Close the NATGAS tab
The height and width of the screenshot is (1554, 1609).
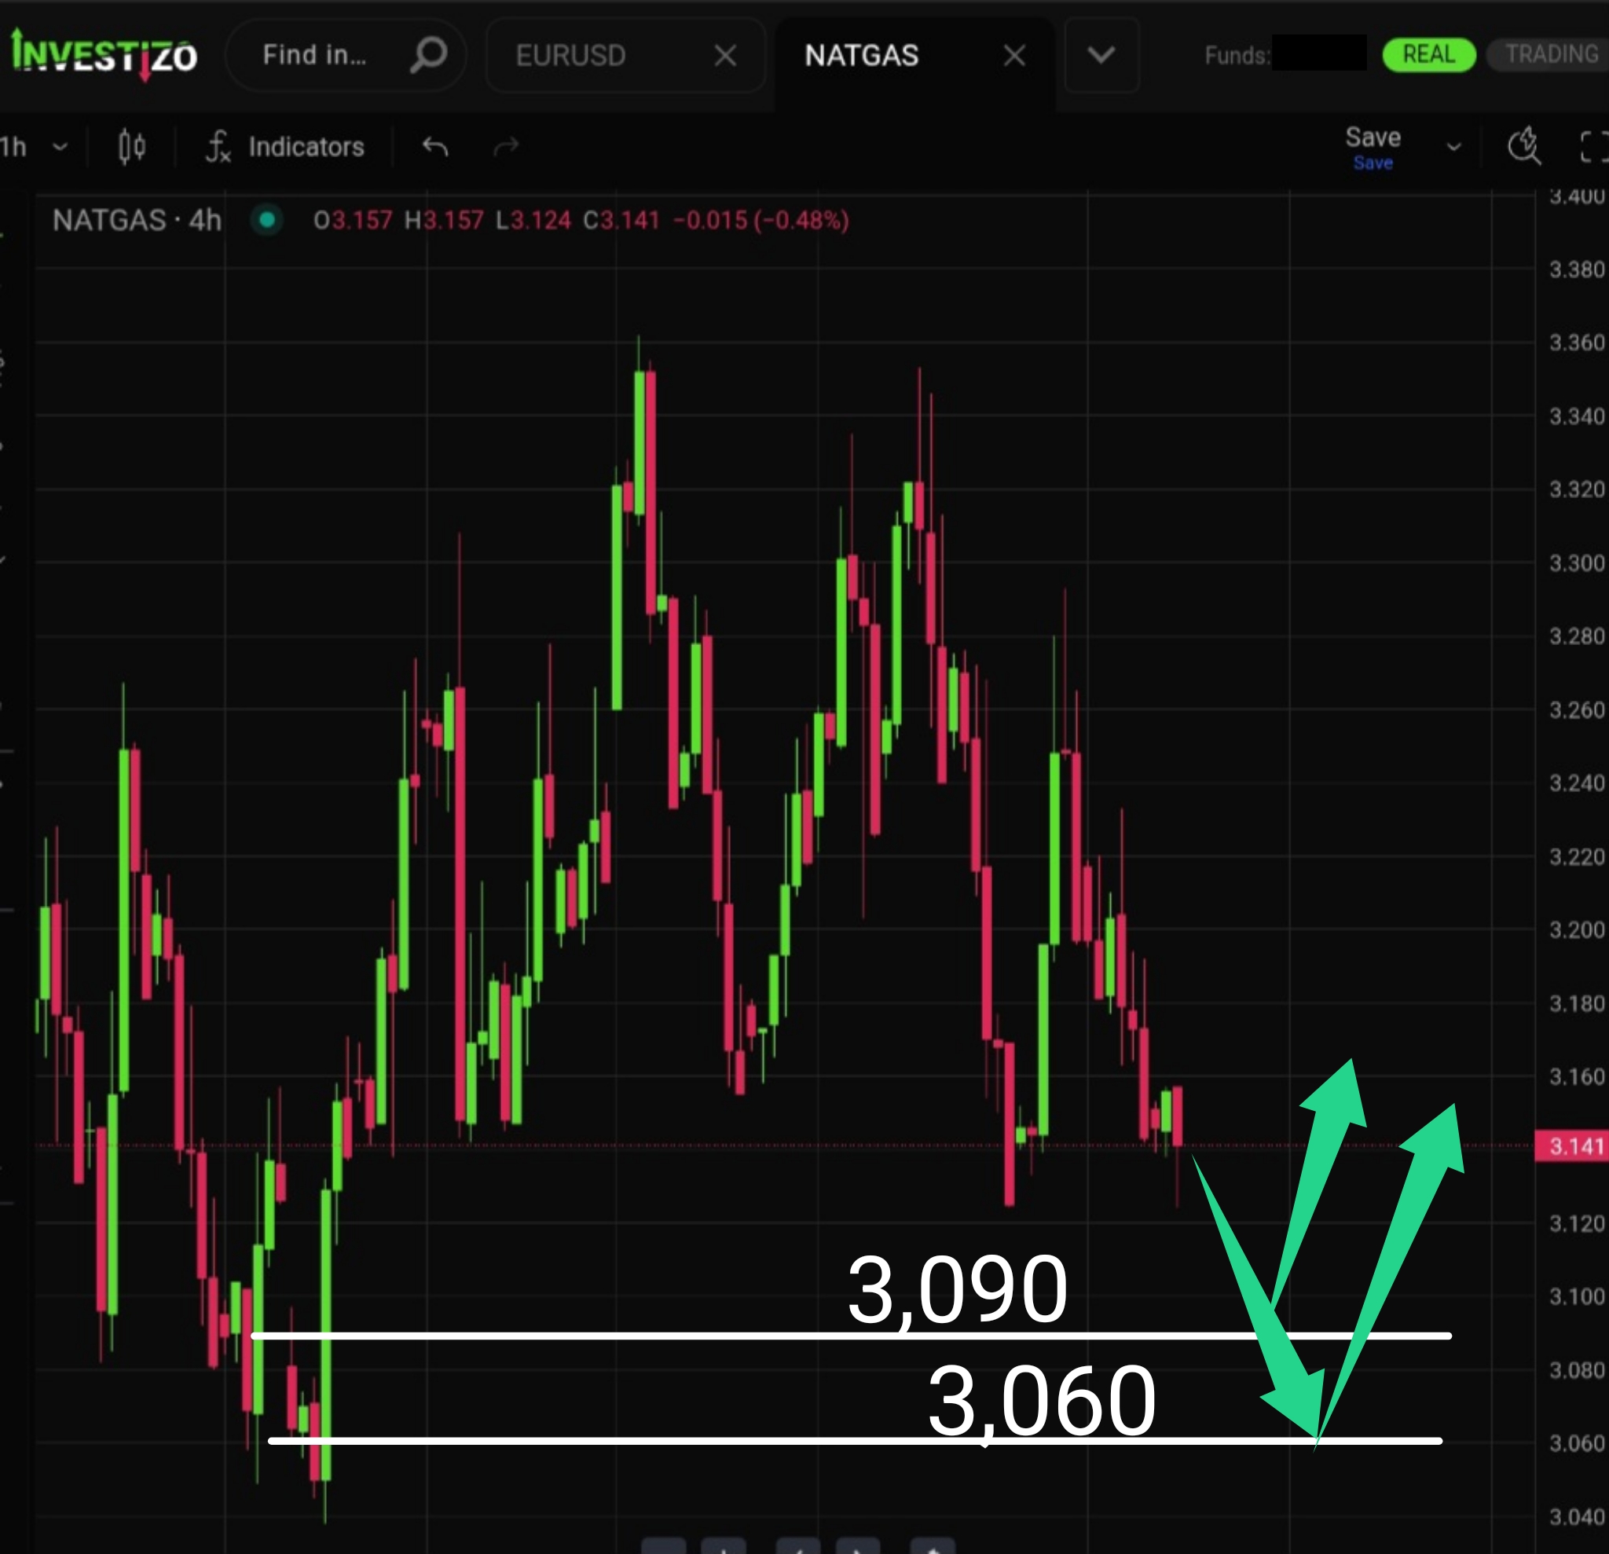click(1014, 56)
